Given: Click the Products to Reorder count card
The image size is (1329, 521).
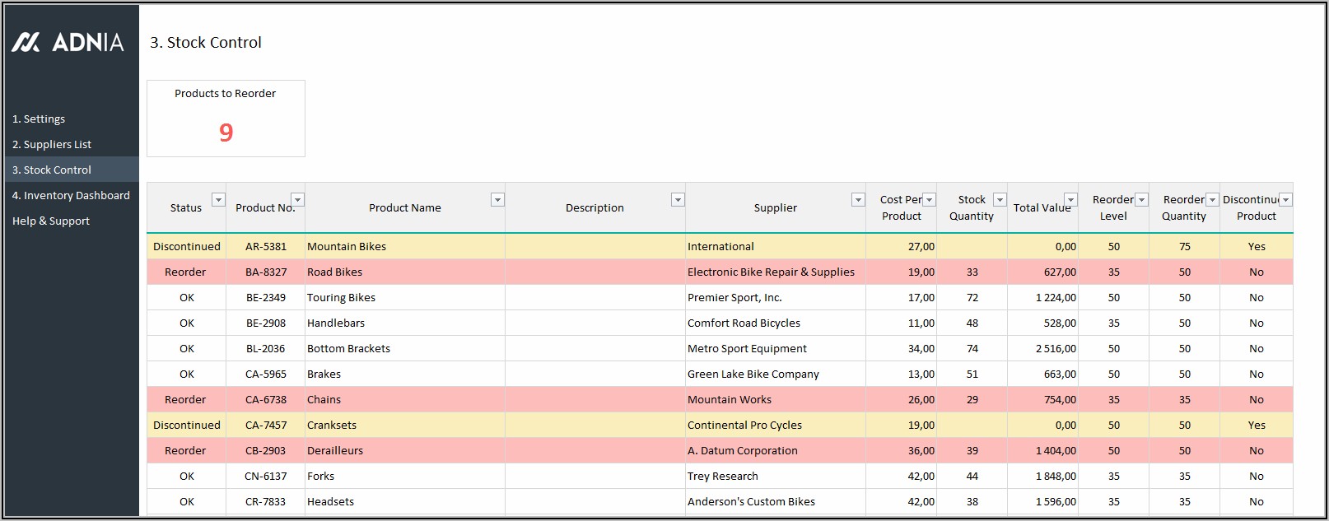Looking at the screenshot, I should [226, 119].
